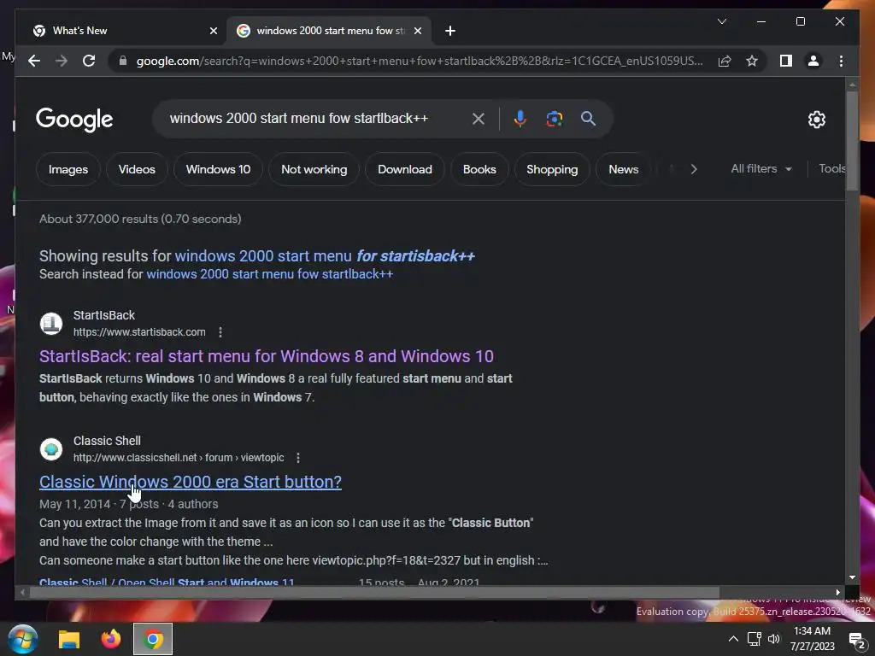Open taskbar clock showing 1:34 AM

[812, 639]
